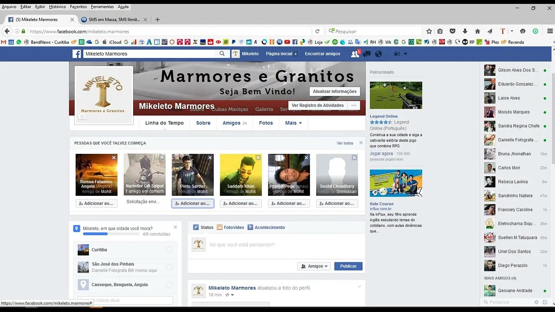
Task: Select São José dos Pinhais radio option
Action: click(169, 267)
